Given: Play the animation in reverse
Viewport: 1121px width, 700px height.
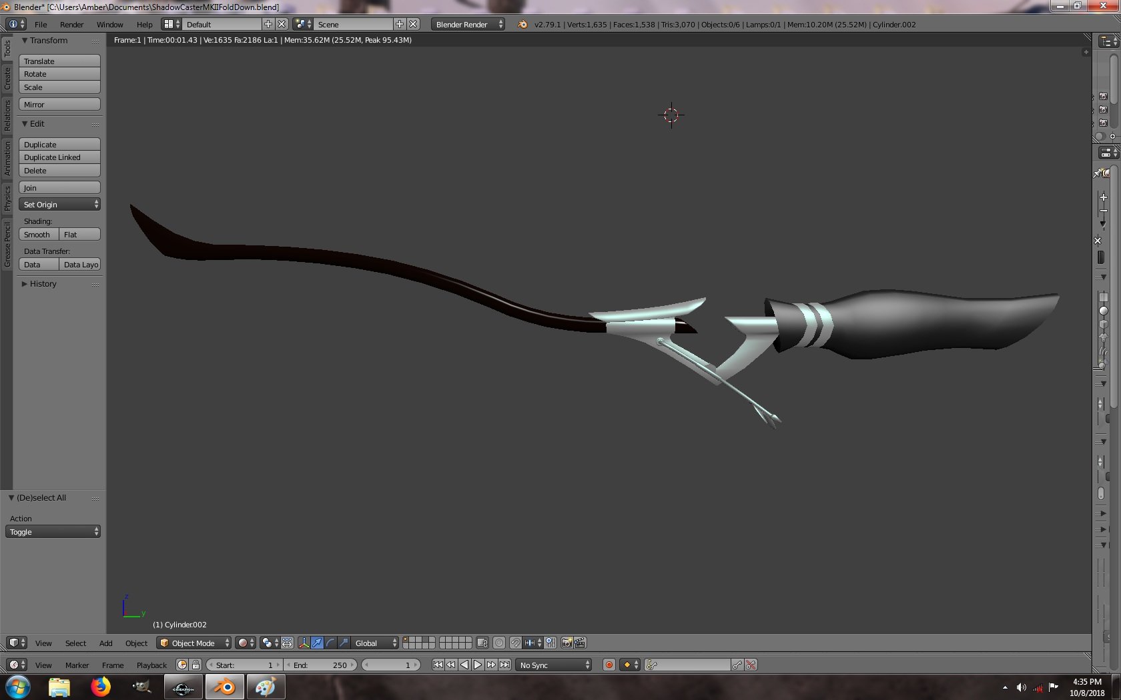Looking at the screenshot, I should click(464, 665).
